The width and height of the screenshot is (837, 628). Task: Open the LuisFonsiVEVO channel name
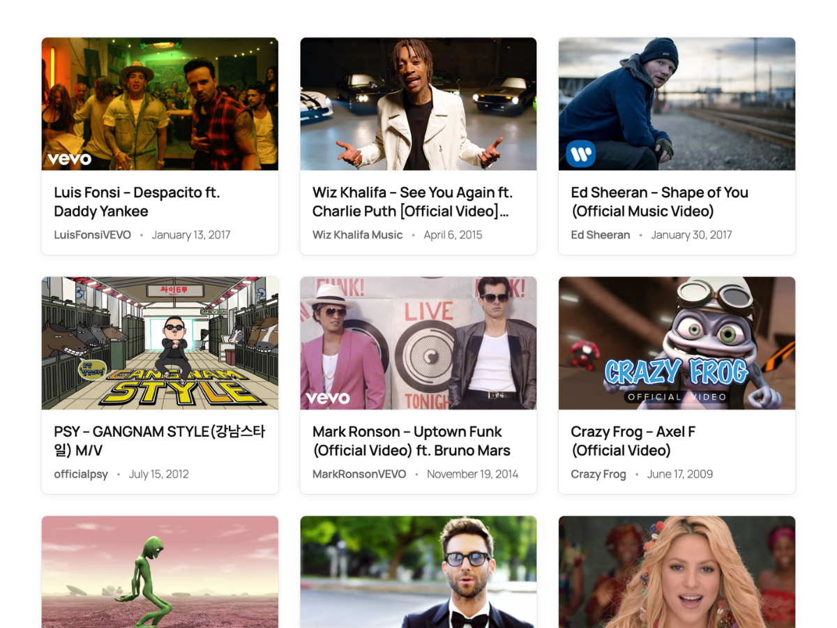pyautogui.click(x=93, y=235)
